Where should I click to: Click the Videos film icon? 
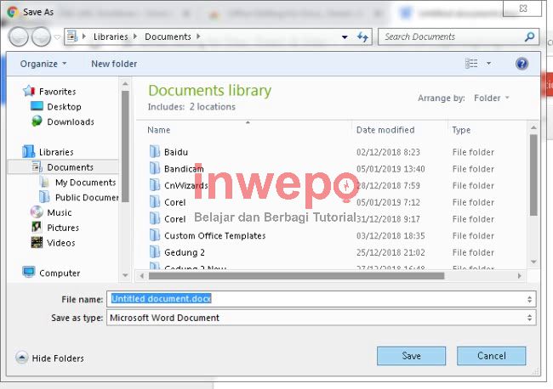[37, 242]
